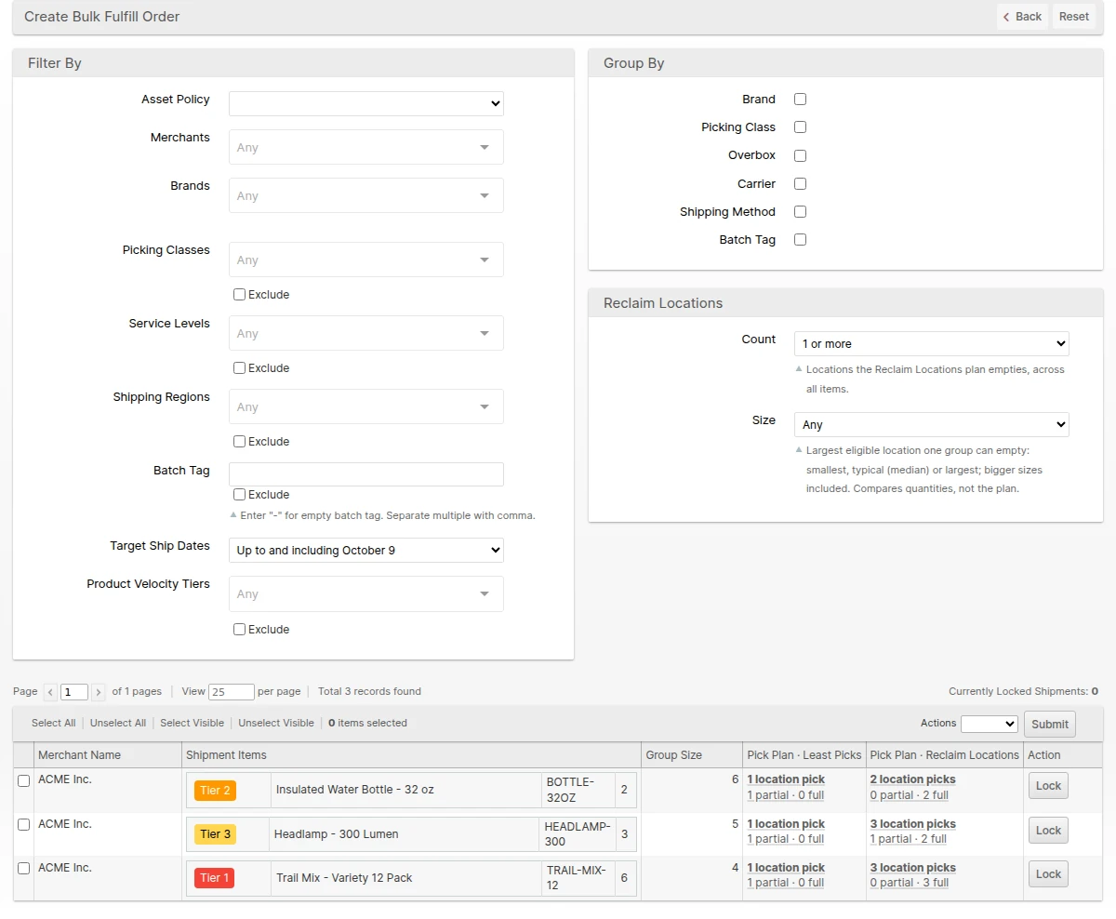Click 'Insulated Water Bottle - 32 oz' text
The image size is (1116, 919).
355,790
